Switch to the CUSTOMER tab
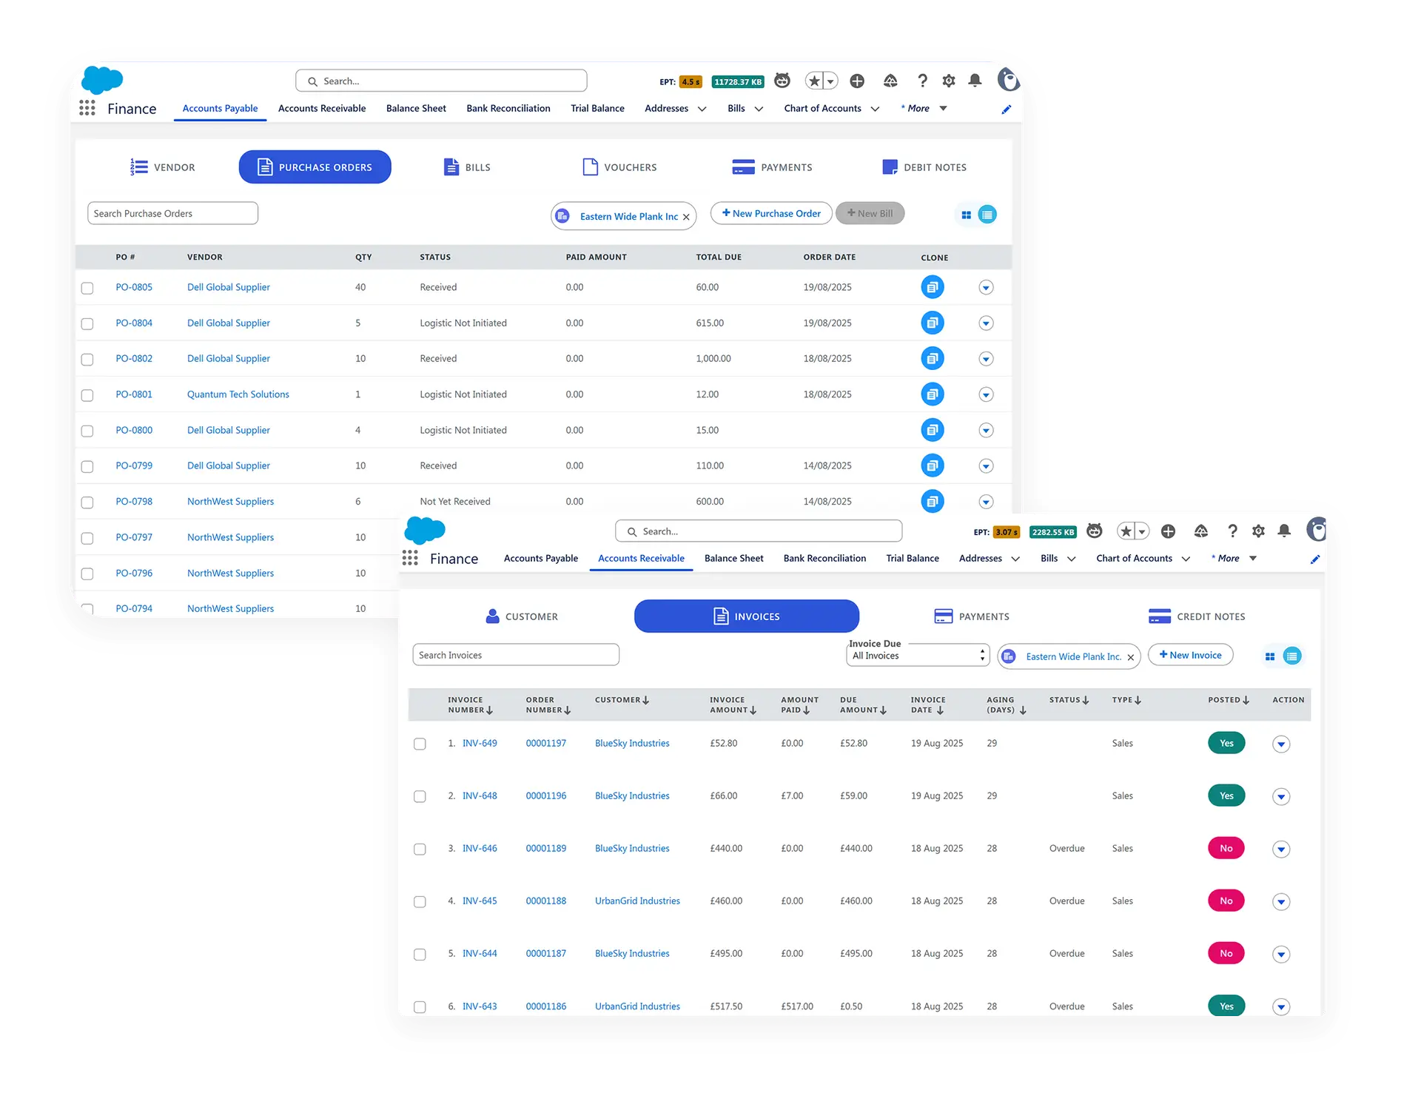The image size is (1421, 1110). 522,616
